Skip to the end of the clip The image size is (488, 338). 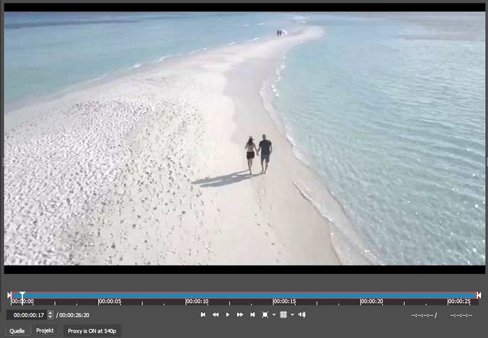click(252, 315)
